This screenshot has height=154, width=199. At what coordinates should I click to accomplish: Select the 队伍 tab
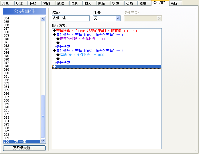(x=103, y=3)
